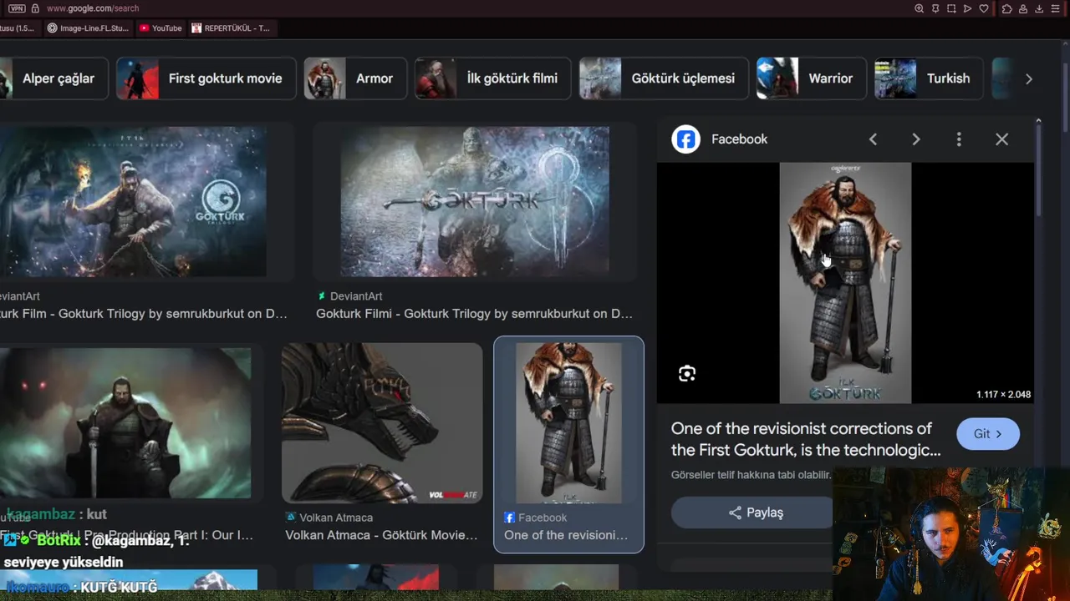The height and width of the screenshot is (601, 1070).
Task: Click the DeviantArt label under first result
Action: [20, 296]
